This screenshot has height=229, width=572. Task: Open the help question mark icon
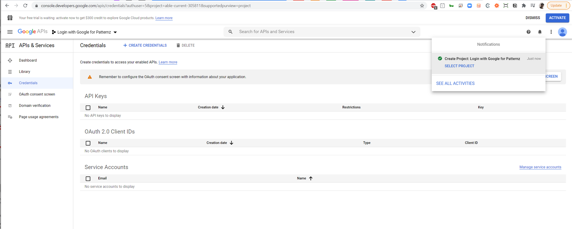click(x=529, y=32)
